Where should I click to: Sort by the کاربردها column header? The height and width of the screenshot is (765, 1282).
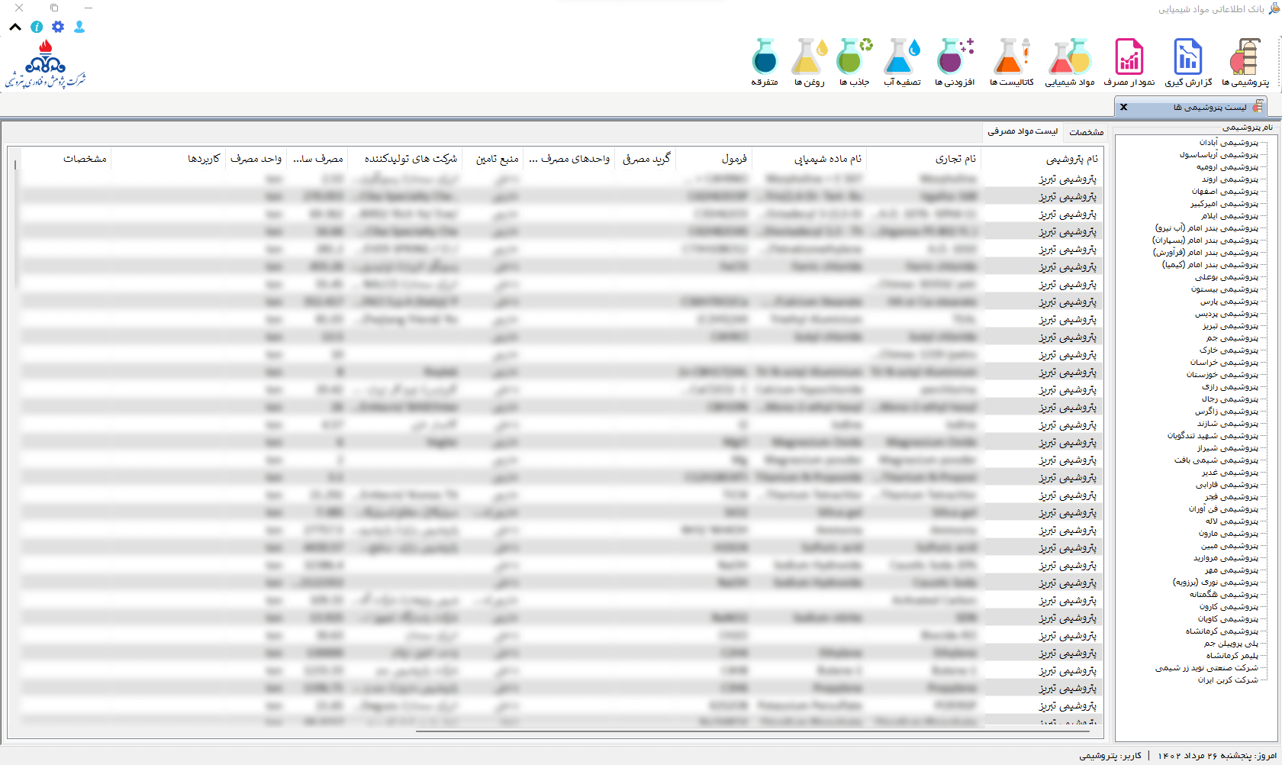pyautogui.click(x=169, y=159)
